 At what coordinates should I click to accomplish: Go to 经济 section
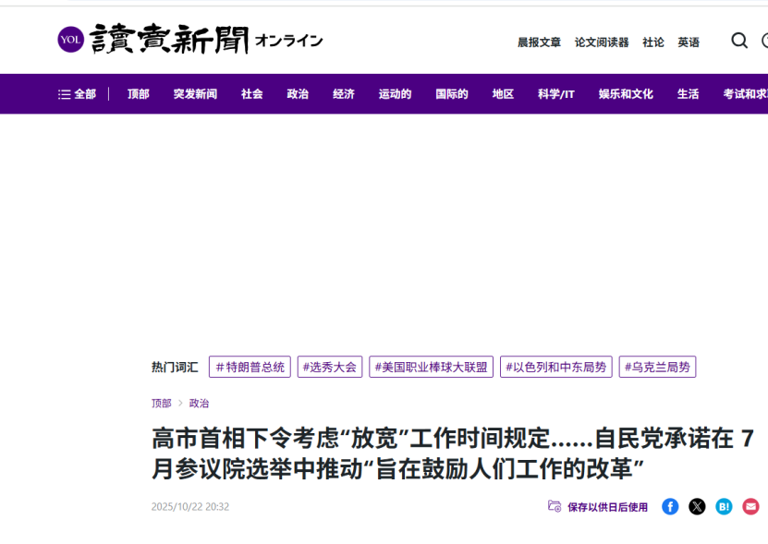[x=344, y=94]
